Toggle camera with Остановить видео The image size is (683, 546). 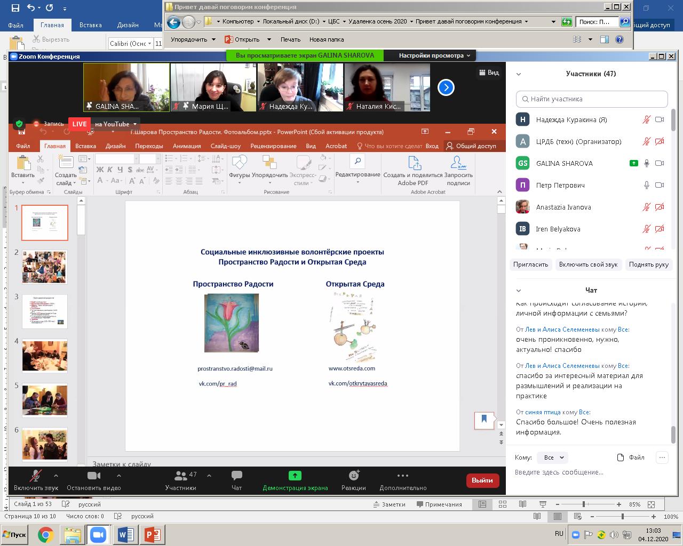point(93,476)
